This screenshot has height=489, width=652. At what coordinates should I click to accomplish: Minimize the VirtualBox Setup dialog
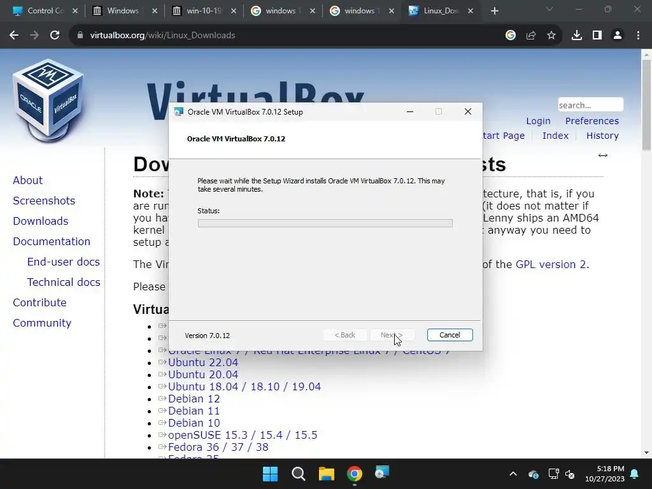(x=410, y=111)
